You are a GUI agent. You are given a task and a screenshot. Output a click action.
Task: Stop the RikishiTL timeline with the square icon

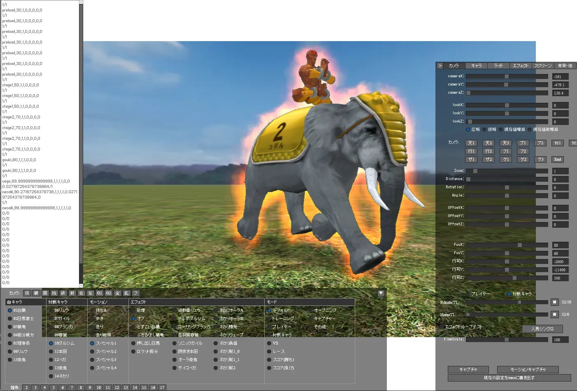555,302
